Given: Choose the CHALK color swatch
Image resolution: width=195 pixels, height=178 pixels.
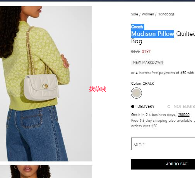Looking at the screenshot, I should pos(136,93).
